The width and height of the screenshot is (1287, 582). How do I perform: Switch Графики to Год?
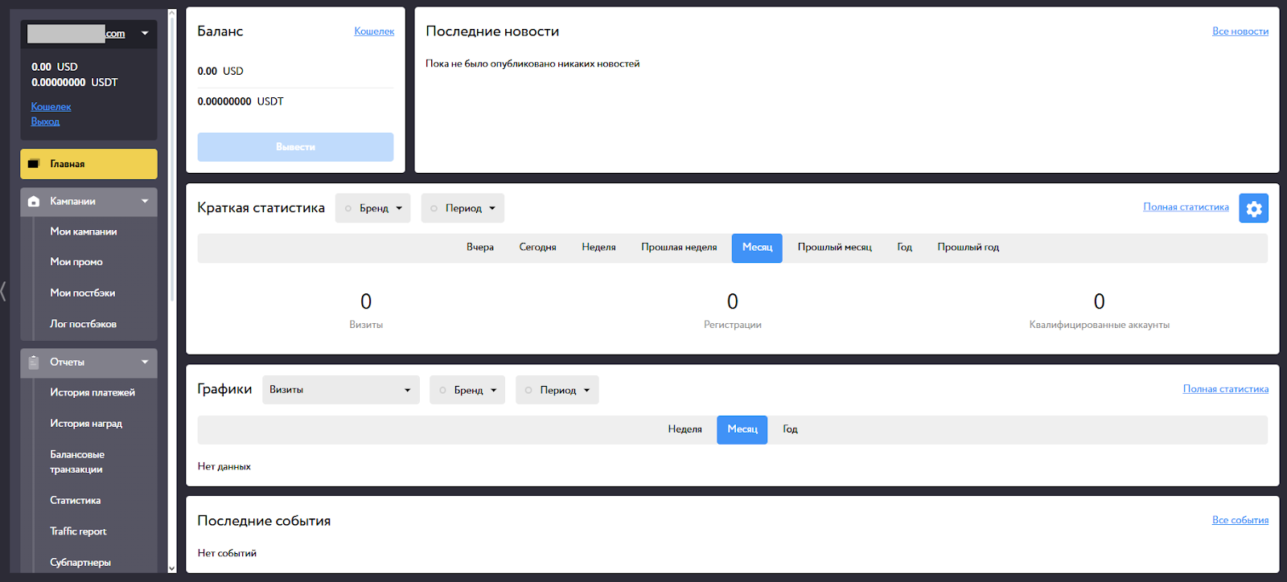pos(790,429)
